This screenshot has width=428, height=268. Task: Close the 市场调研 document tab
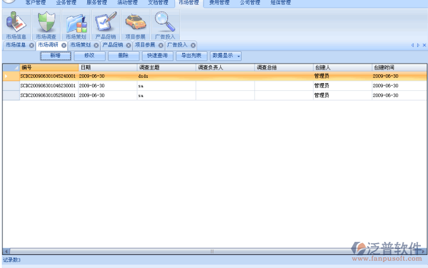pyautogui.click(x=64, y=45)
